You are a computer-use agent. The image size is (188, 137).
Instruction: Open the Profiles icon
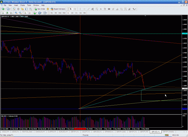tap(8, 9)
